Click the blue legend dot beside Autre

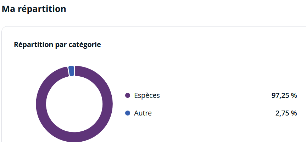[128, 113]
